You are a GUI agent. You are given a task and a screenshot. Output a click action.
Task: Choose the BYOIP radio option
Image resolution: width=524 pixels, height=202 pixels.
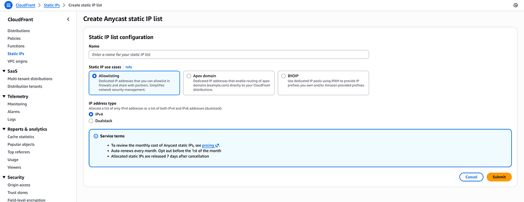[283, 76]
